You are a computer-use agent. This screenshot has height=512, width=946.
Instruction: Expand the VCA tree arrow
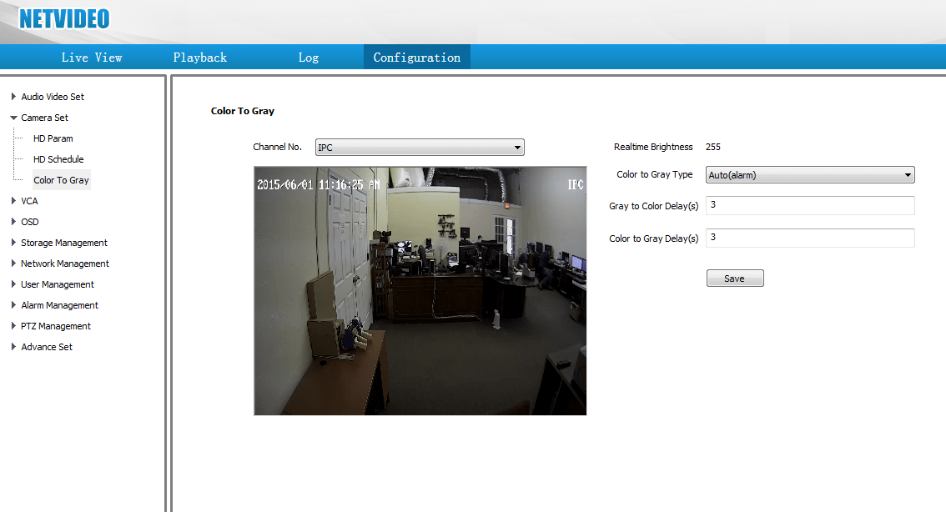coord(13,201)
